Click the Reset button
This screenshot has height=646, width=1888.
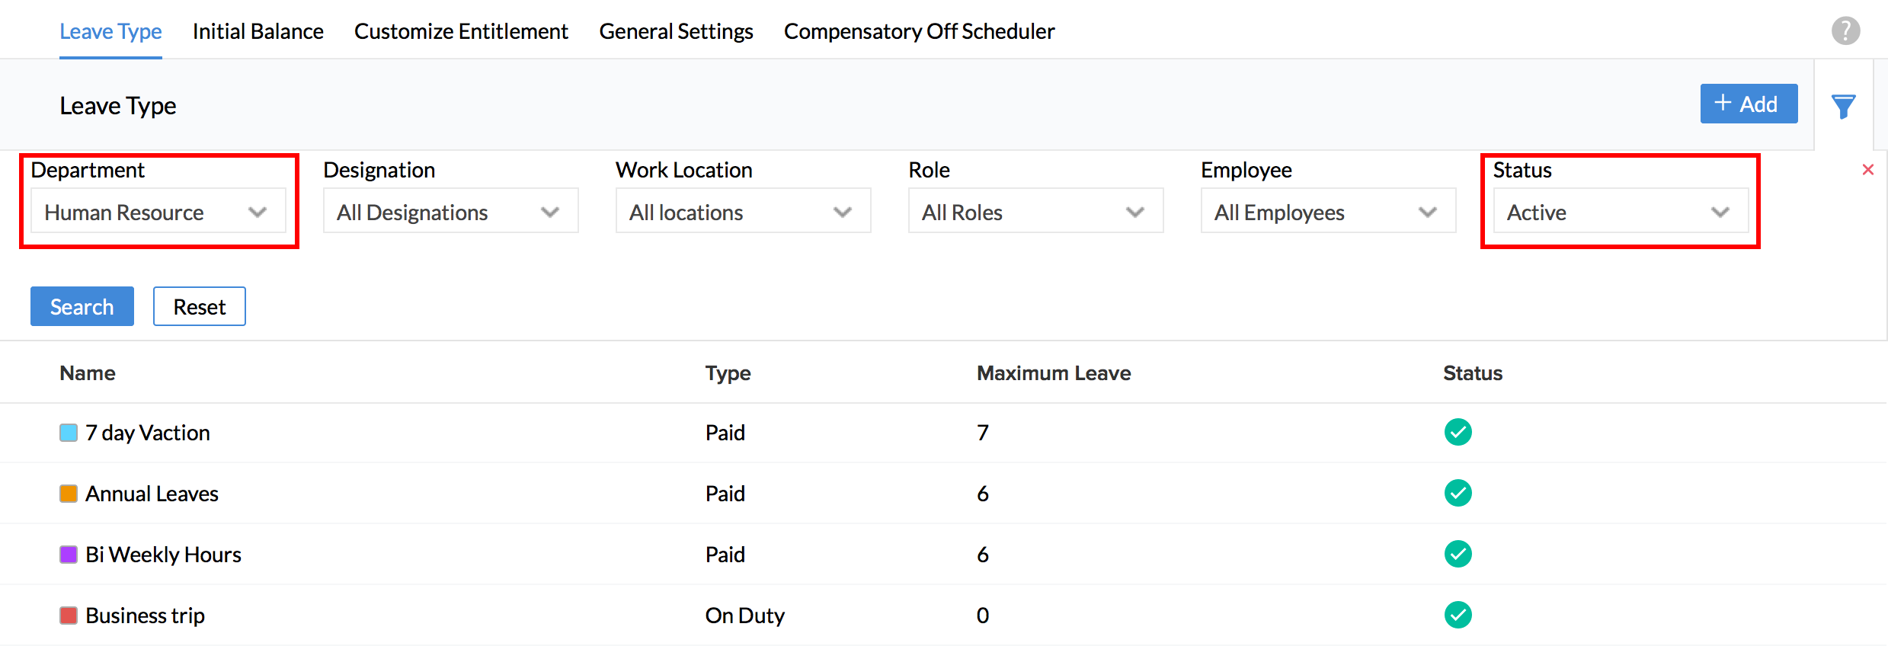tap(199, 306)
